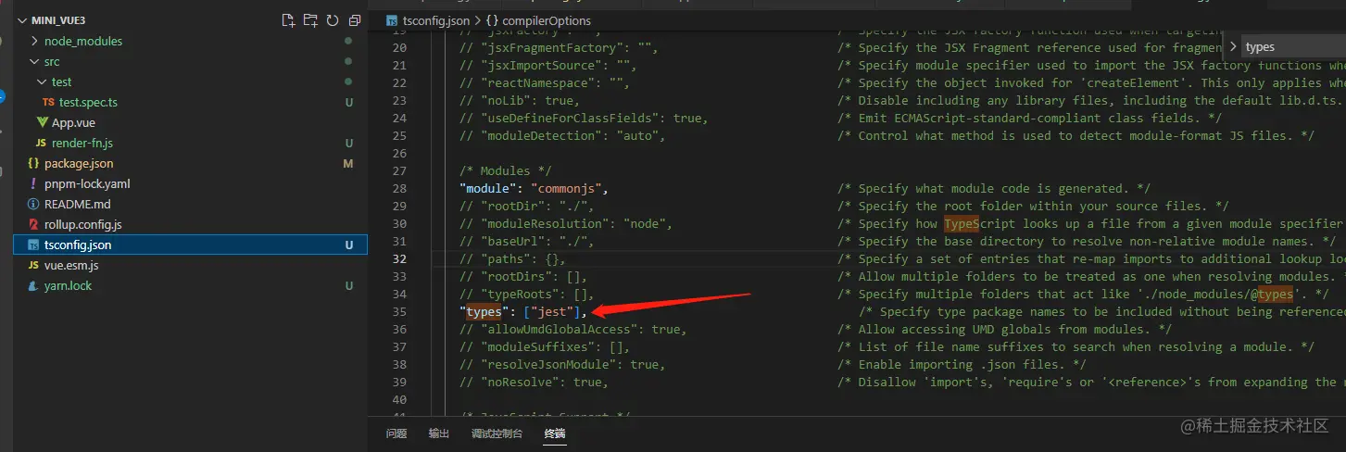Collapse the MINI_VUE3 project section
The image size is (1346, 452).
(21, 20)
